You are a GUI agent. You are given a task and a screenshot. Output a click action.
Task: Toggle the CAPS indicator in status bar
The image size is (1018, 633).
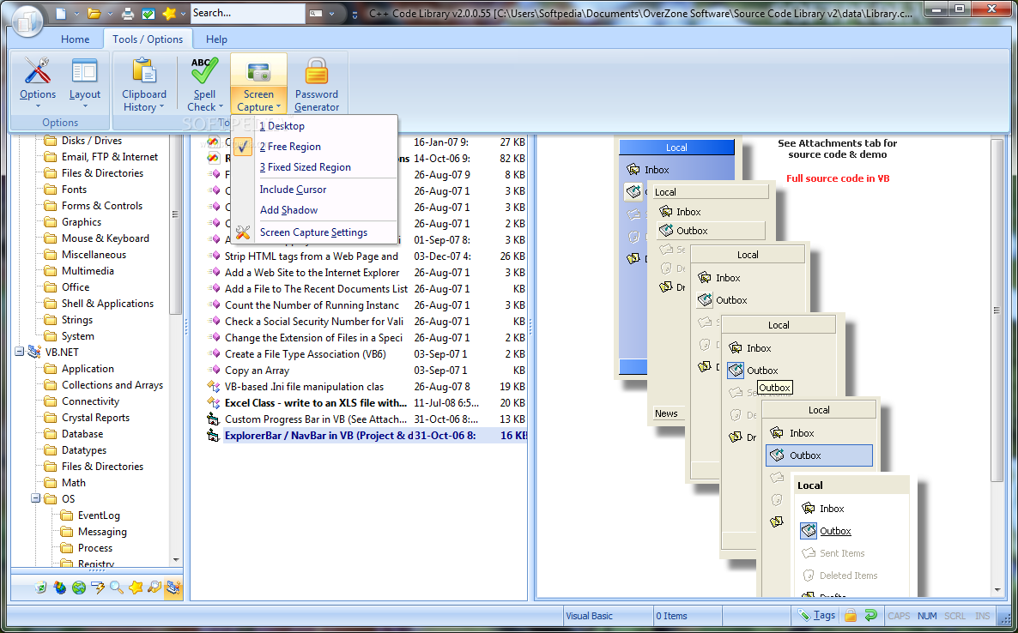(x=899, y=616)
